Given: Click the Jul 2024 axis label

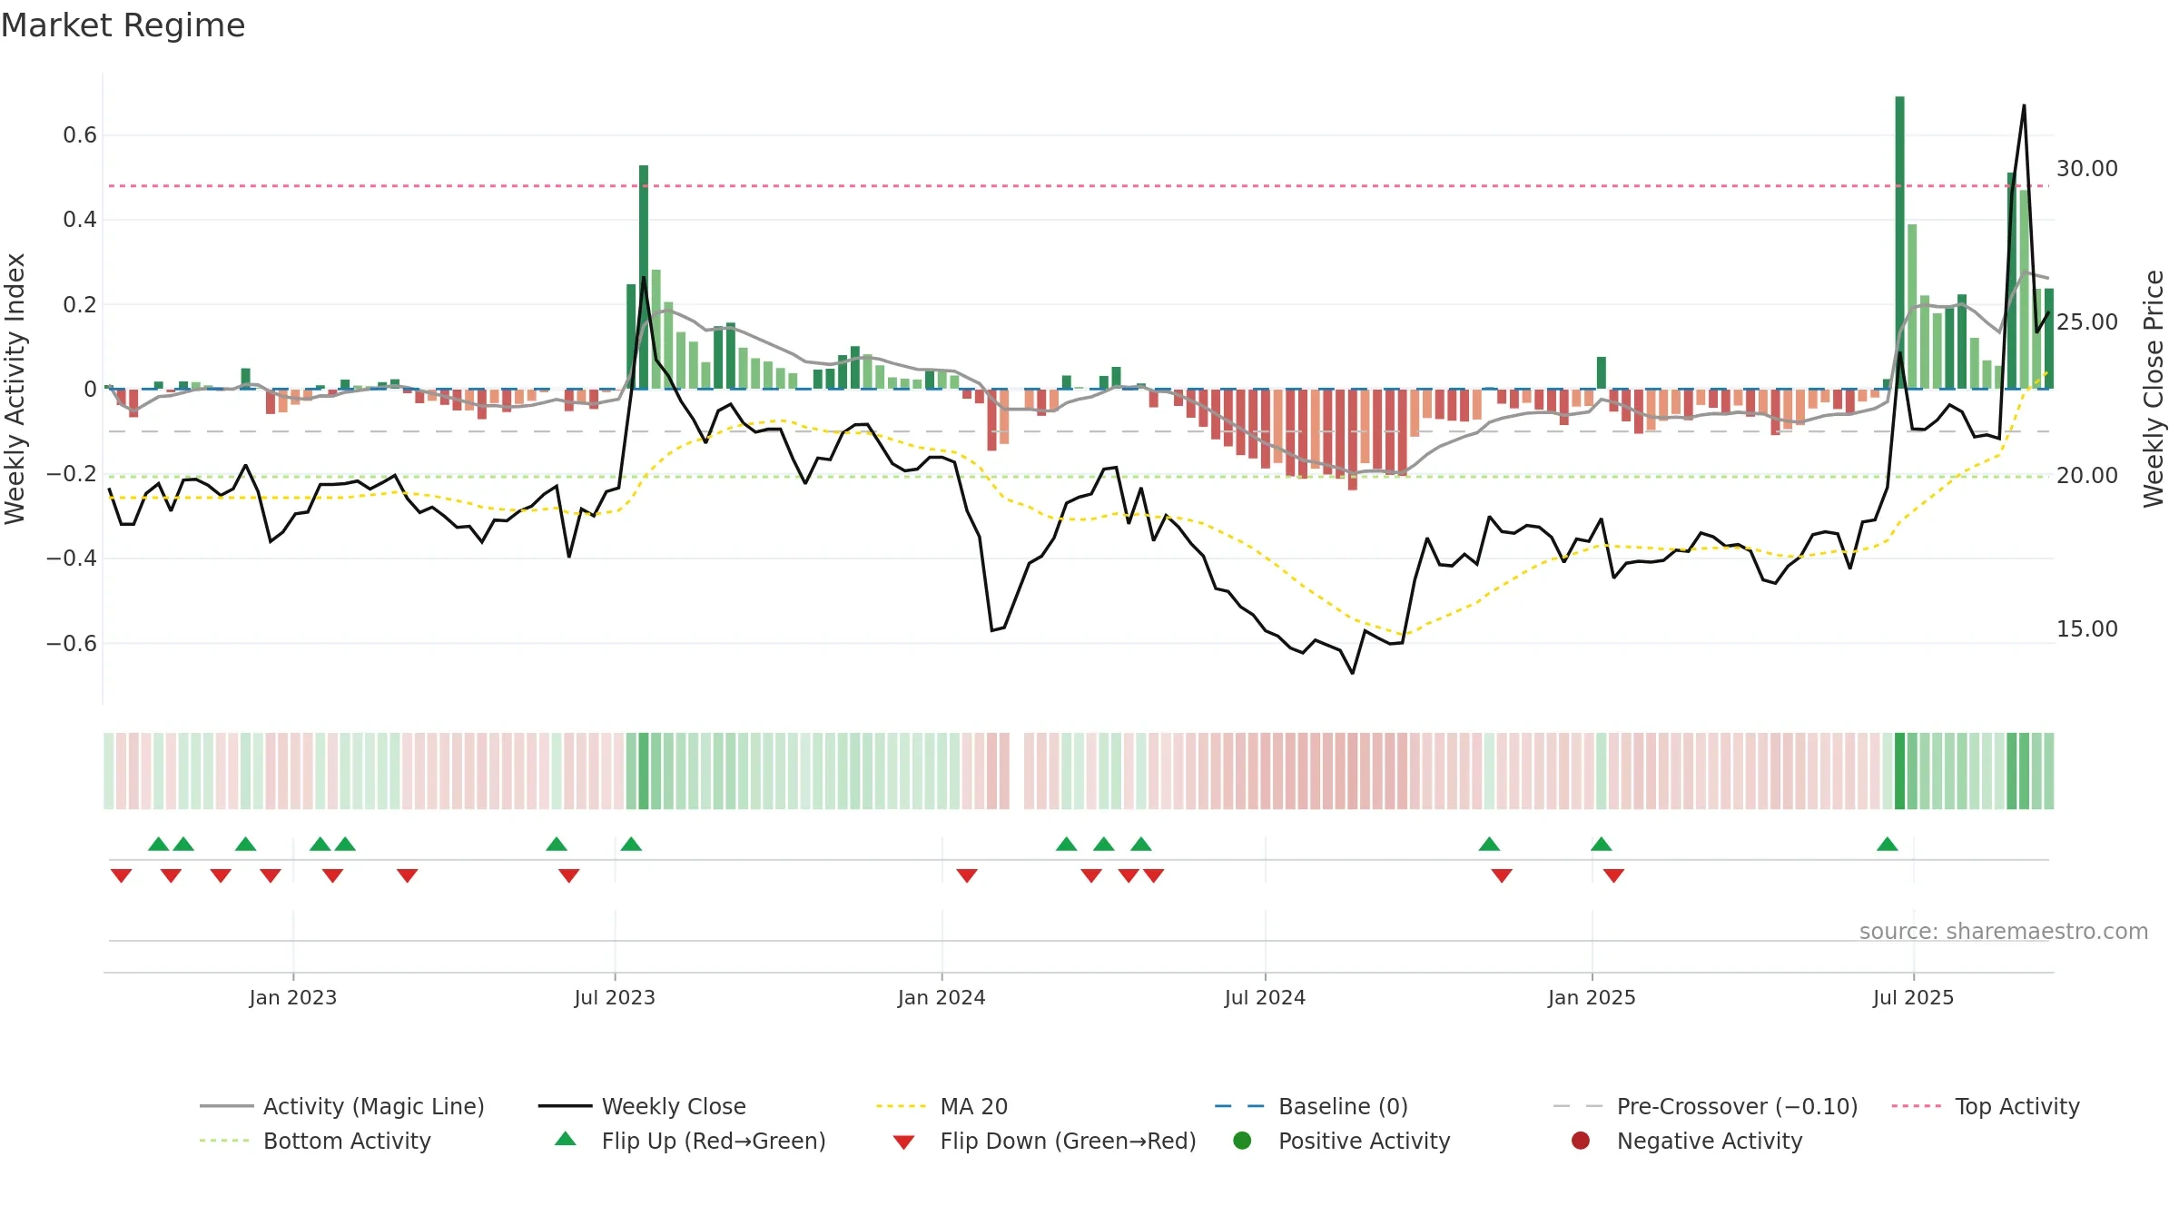Looking at the screenshot, I should click(1265, 998).
